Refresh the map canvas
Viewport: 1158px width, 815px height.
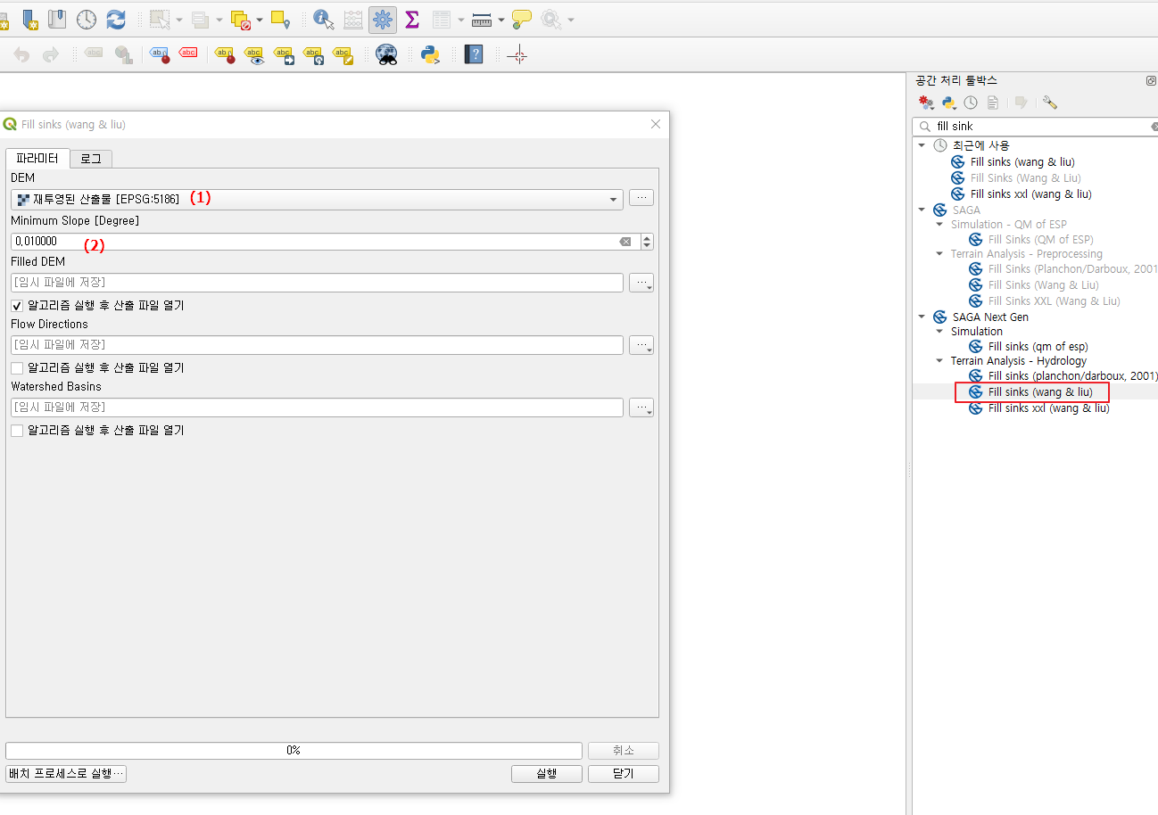pyautogui.click(x=116, y=19)
